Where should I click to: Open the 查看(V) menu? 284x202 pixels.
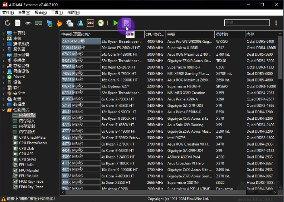tap(24, 12)
